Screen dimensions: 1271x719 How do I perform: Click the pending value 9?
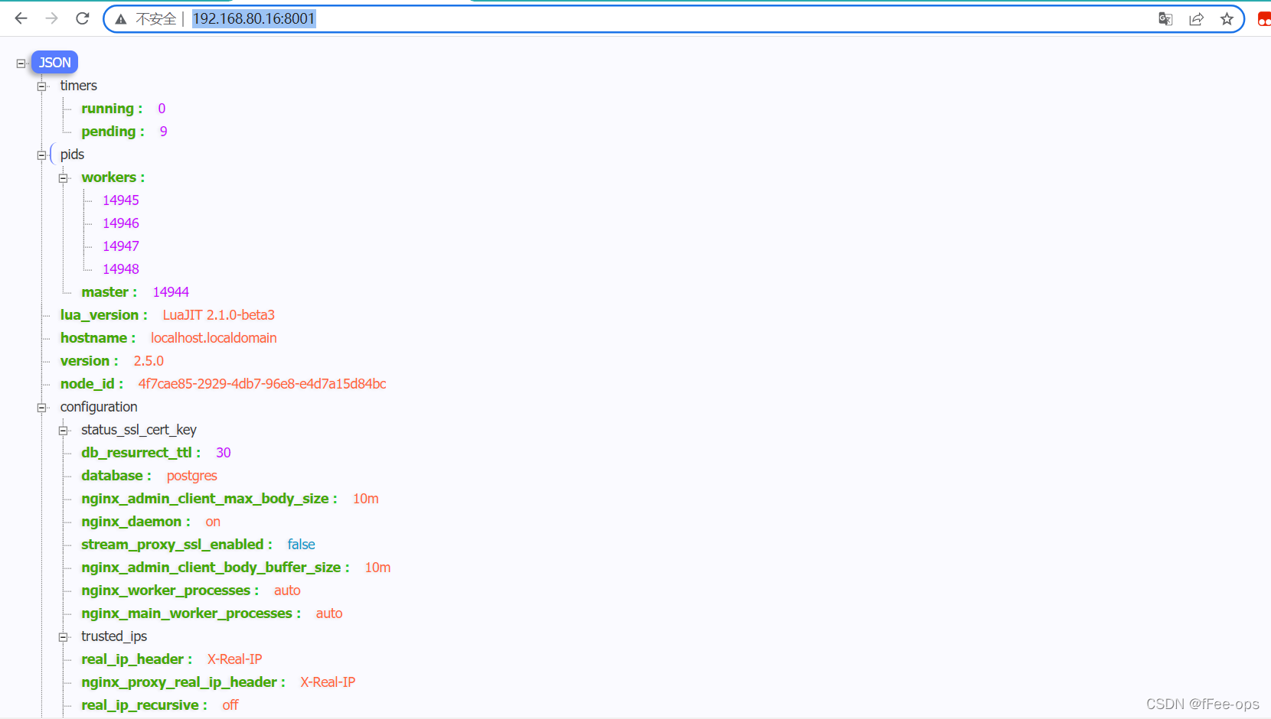coord(163,132)
